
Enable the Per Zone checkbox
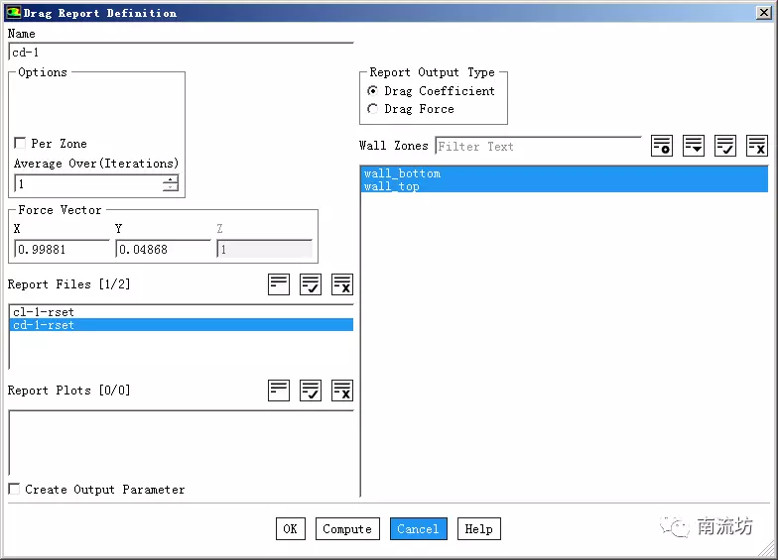(20, 143)
